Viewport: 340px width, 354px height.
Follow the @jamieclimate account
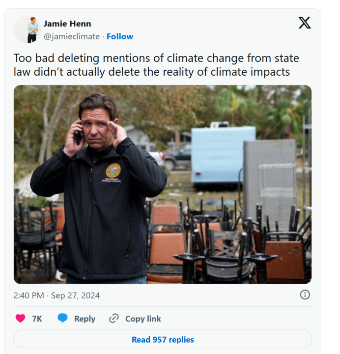coord(120,36)
